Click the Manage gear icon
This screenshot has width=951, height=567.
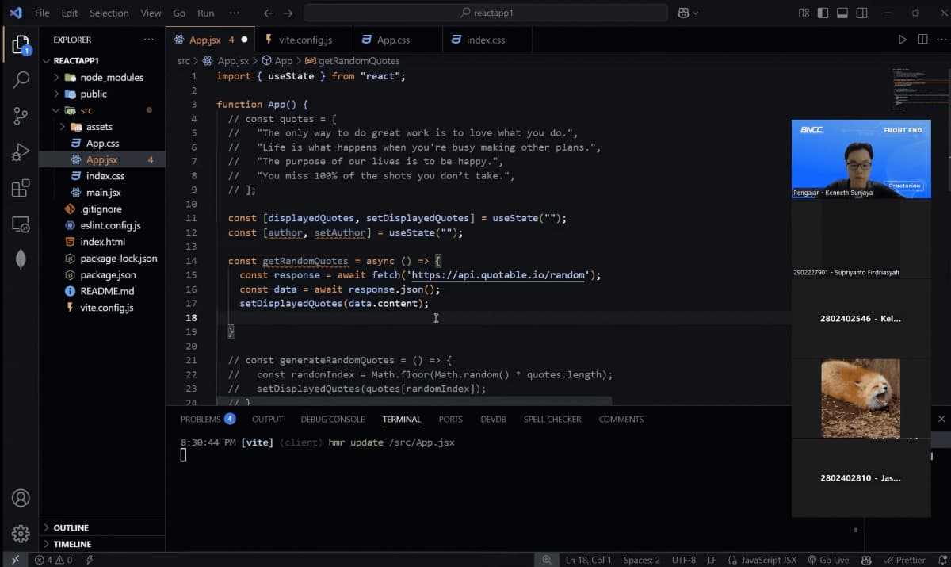tap(21, 534)
